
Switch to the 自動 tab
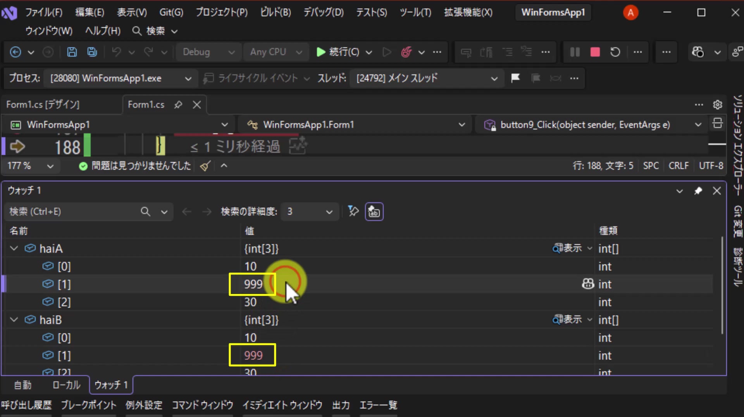pyautogui.click(x=22, y=385)
